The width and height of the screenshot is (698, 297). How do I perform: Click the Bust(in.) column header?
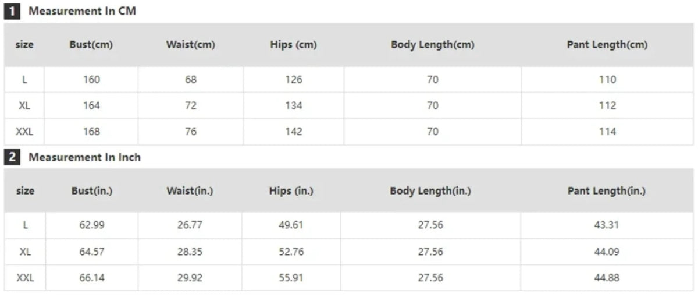92,190
